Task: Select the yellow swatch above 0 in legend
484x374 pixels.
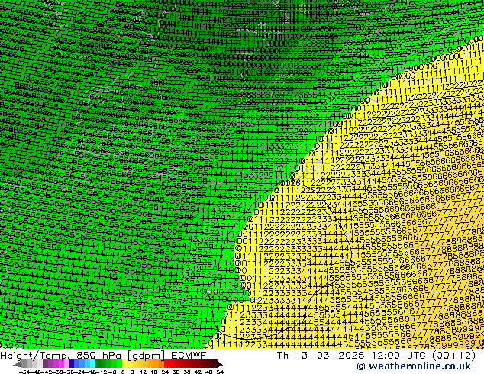Action: tap(124, 363)
